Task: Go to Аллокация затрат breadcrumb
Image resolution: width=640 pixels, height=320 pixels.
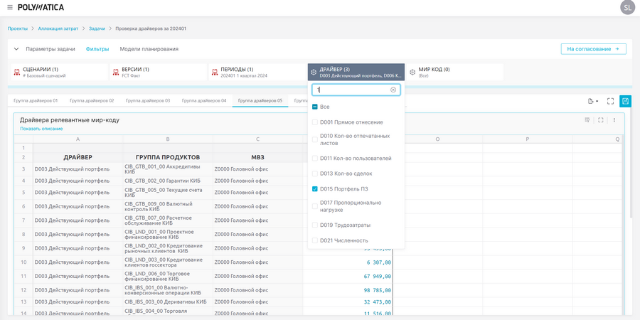Action: click(x=58, y=28)
